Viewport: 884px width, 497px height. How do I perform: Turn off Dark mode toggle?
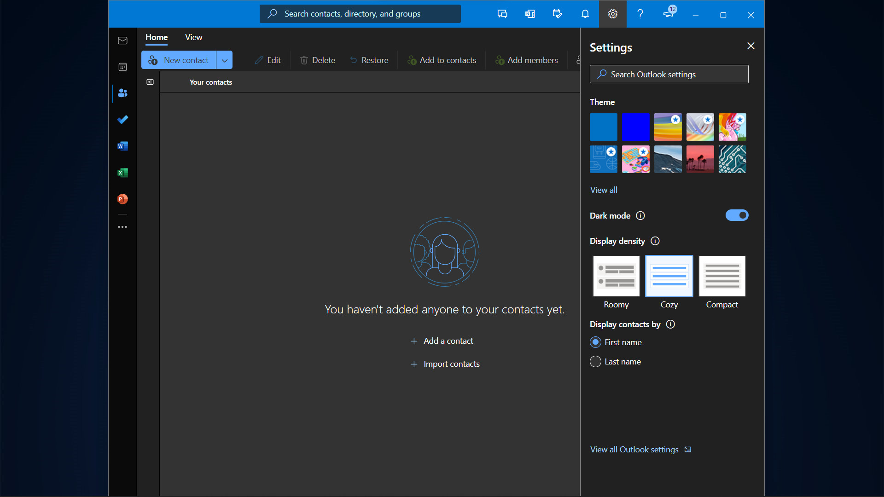coord(737,215)
